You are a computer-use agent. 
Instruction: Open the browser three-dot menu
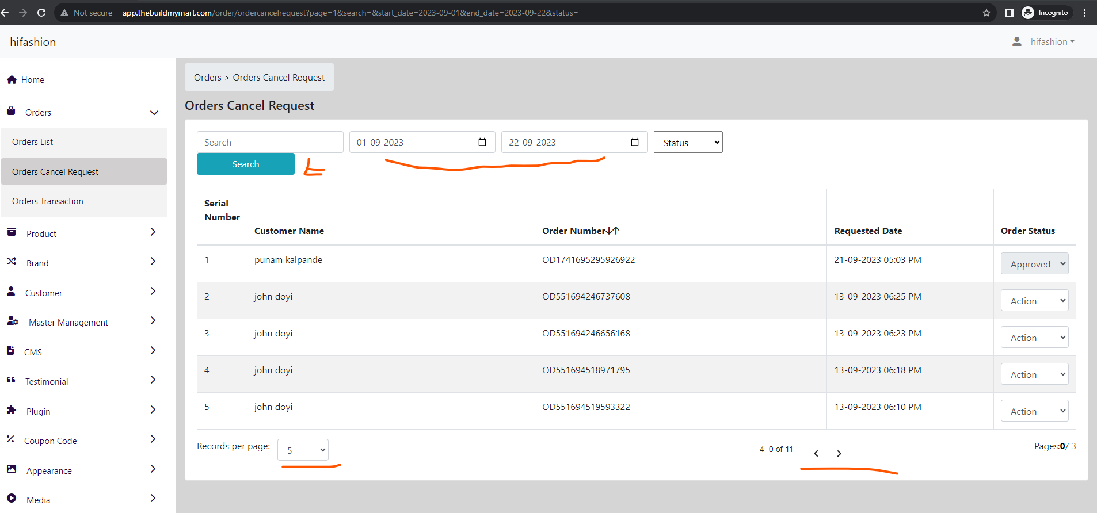tap(1084, 13)
